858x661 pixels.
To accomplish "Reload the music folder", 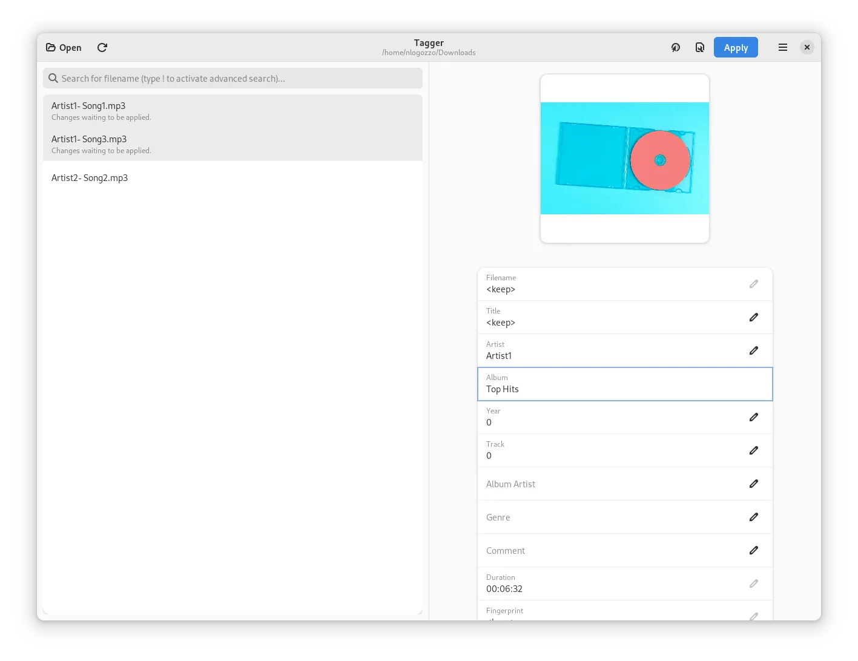I will [102, 47].
